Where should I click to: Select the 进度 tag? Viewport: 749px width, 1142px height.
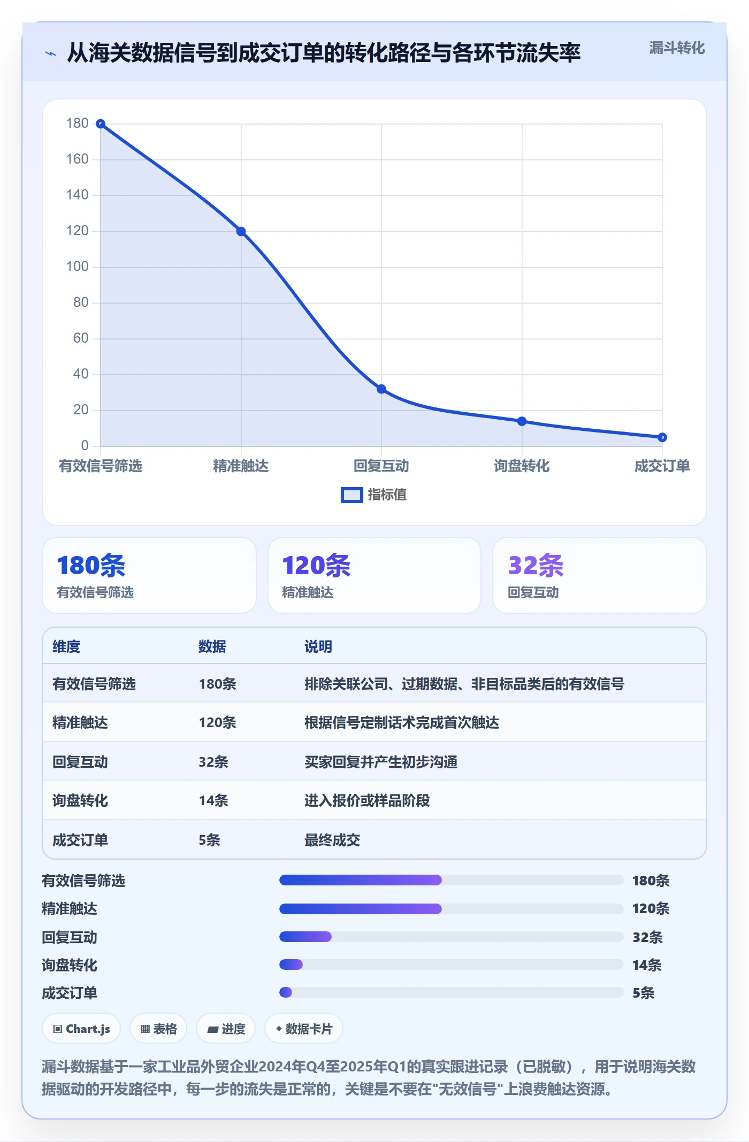click(226, 1029)
